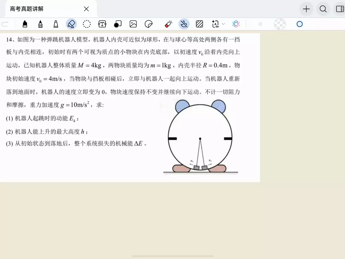
Task: Open the AI sparkle assistant
Action: pyautogui.click(x=236, y=24)
